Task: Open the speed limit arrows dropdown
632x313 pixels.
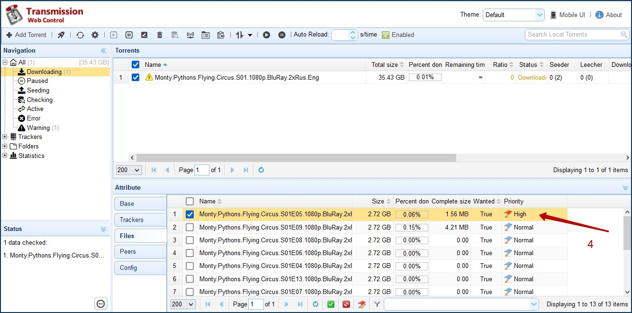Action: [244, 35]
